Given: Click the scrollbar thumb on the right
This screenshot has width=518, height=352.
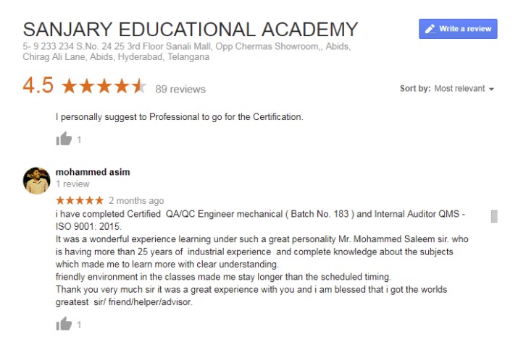Looking at the screenshot, I should (x=494, y=216).
